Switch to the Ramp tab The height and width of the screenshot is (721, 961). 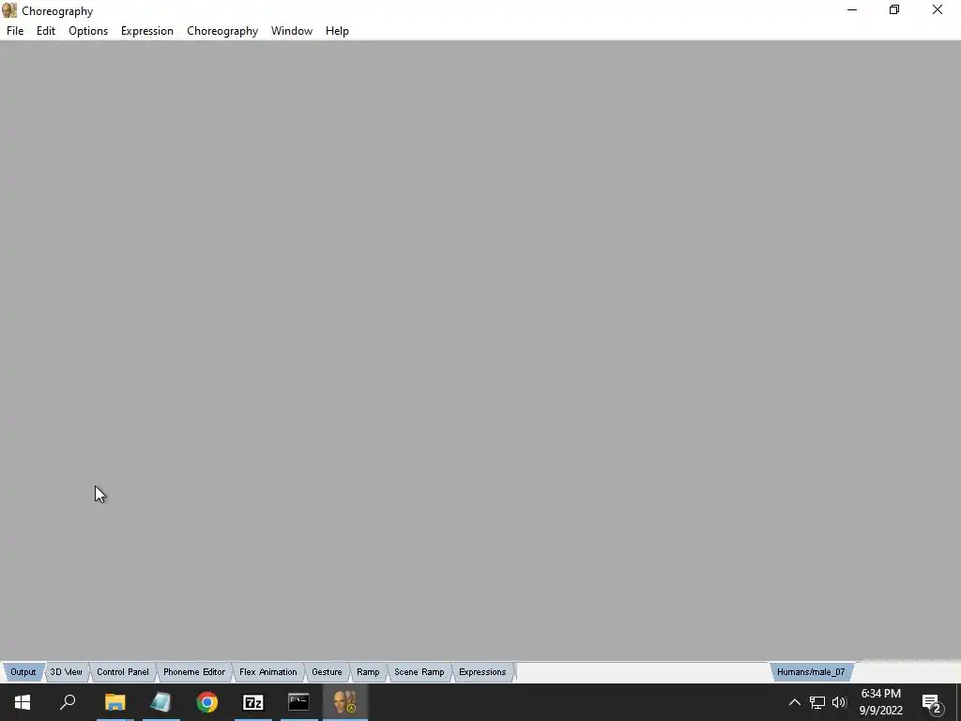click(368, 672)
